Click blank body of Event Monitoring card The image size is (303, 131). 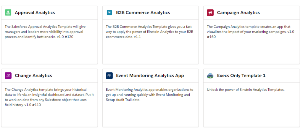tap(150, 115)
